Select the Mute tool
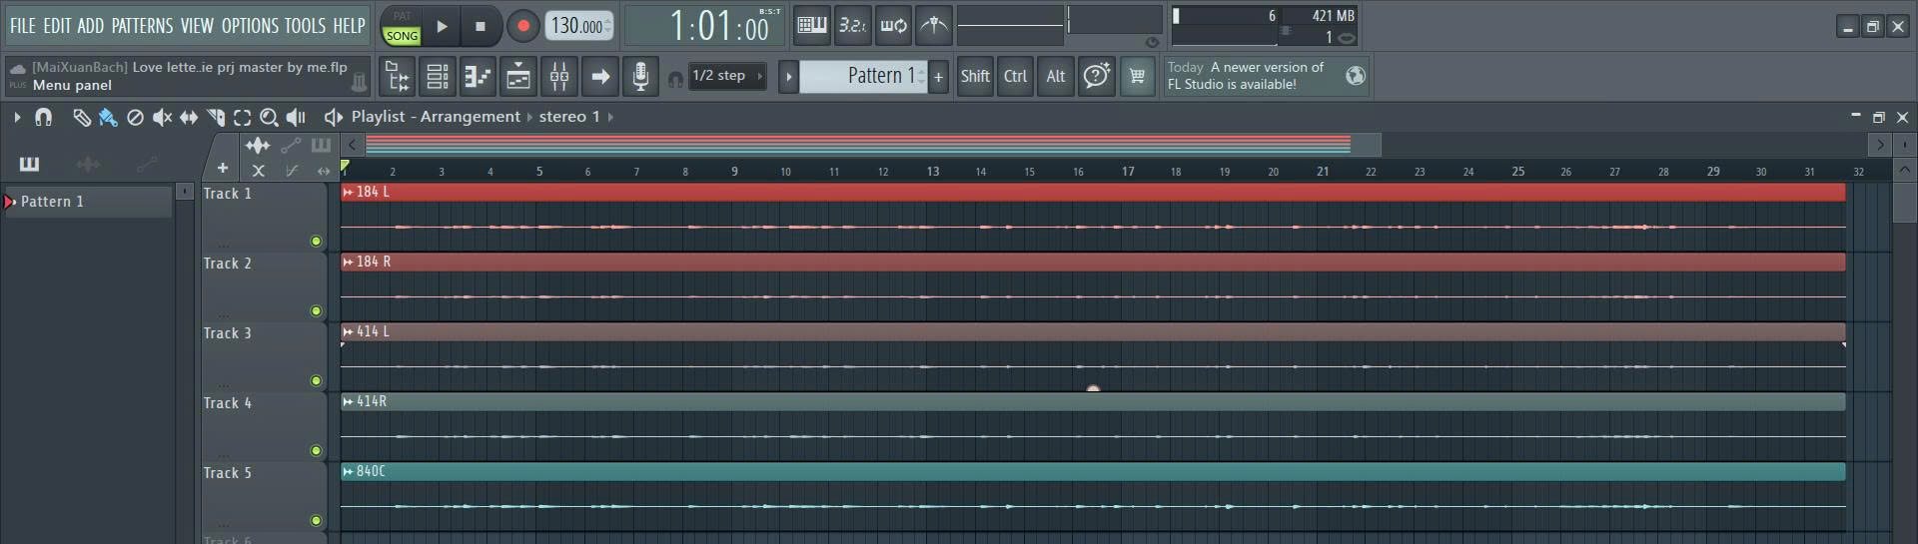The height and width of the screenshot is (544, 1918). pyautogui.click(x=162, y=117)
